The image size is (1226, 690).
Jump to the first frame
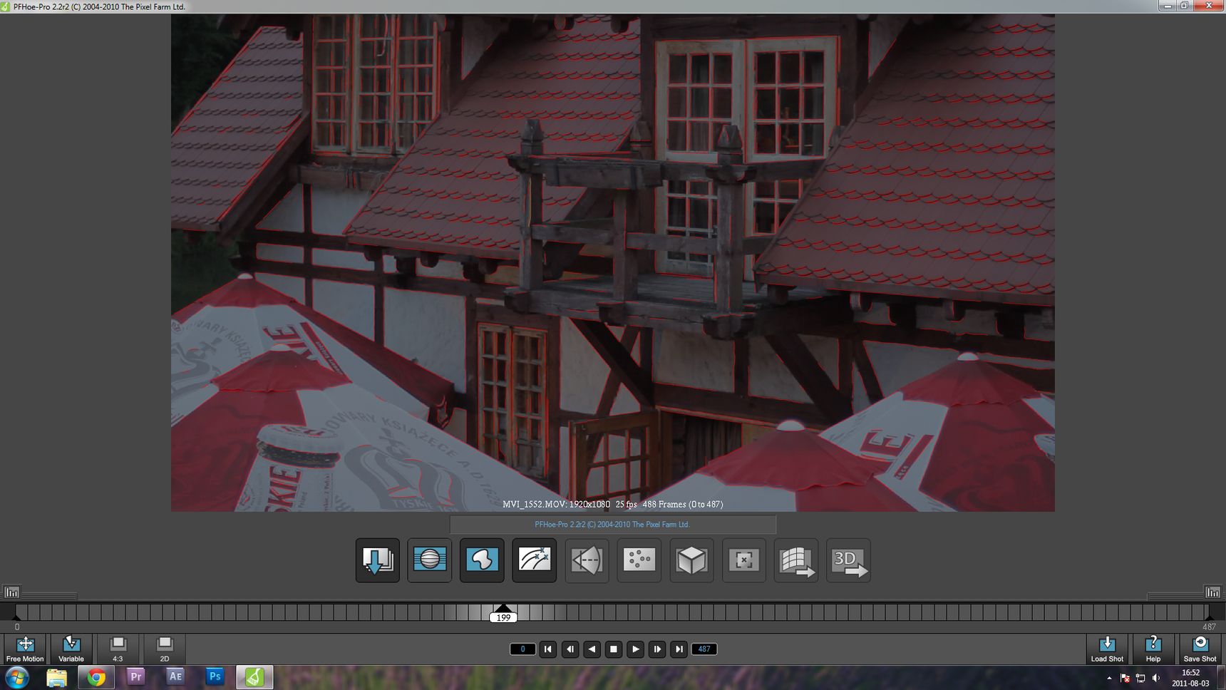click(x=548, y=649)
